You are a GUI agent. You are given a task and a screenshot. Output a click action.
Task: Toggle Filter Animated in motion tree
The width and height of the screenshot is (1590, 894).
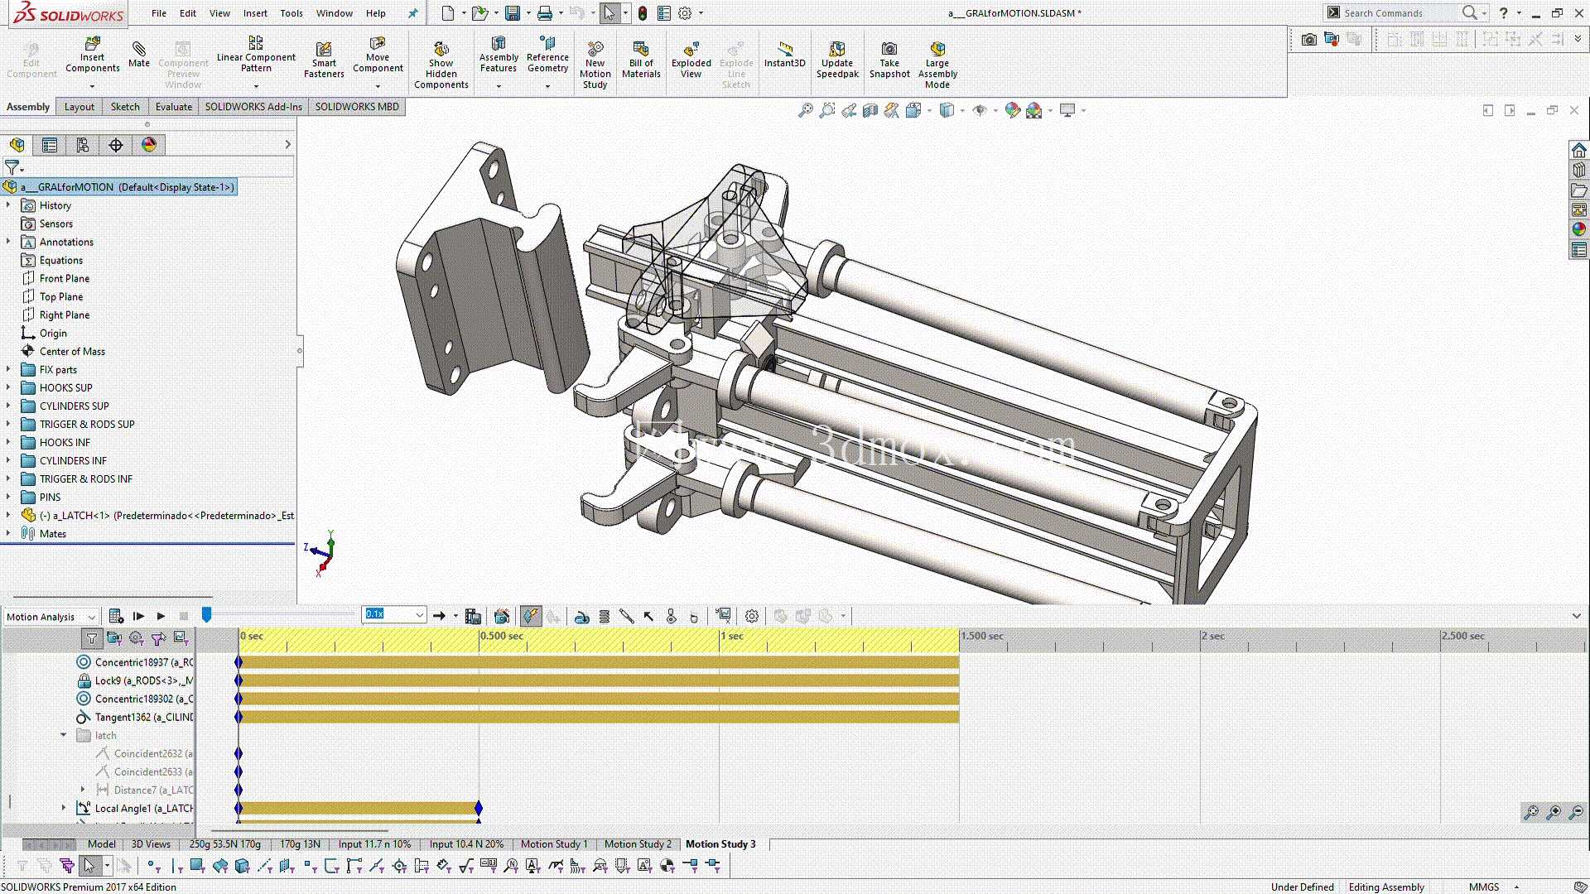pyautogui.click(x=114, y=638)
